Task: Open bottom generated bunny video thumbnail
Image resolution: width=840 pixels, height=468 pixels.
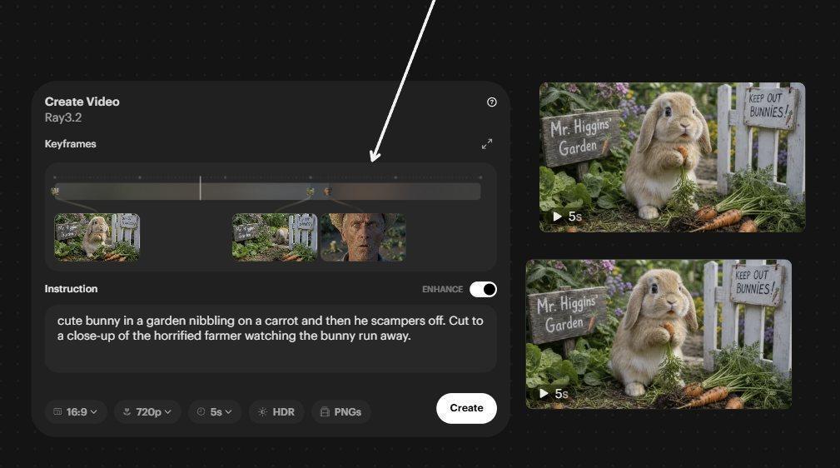Action: pyautogui.click(x=659, y=334)
